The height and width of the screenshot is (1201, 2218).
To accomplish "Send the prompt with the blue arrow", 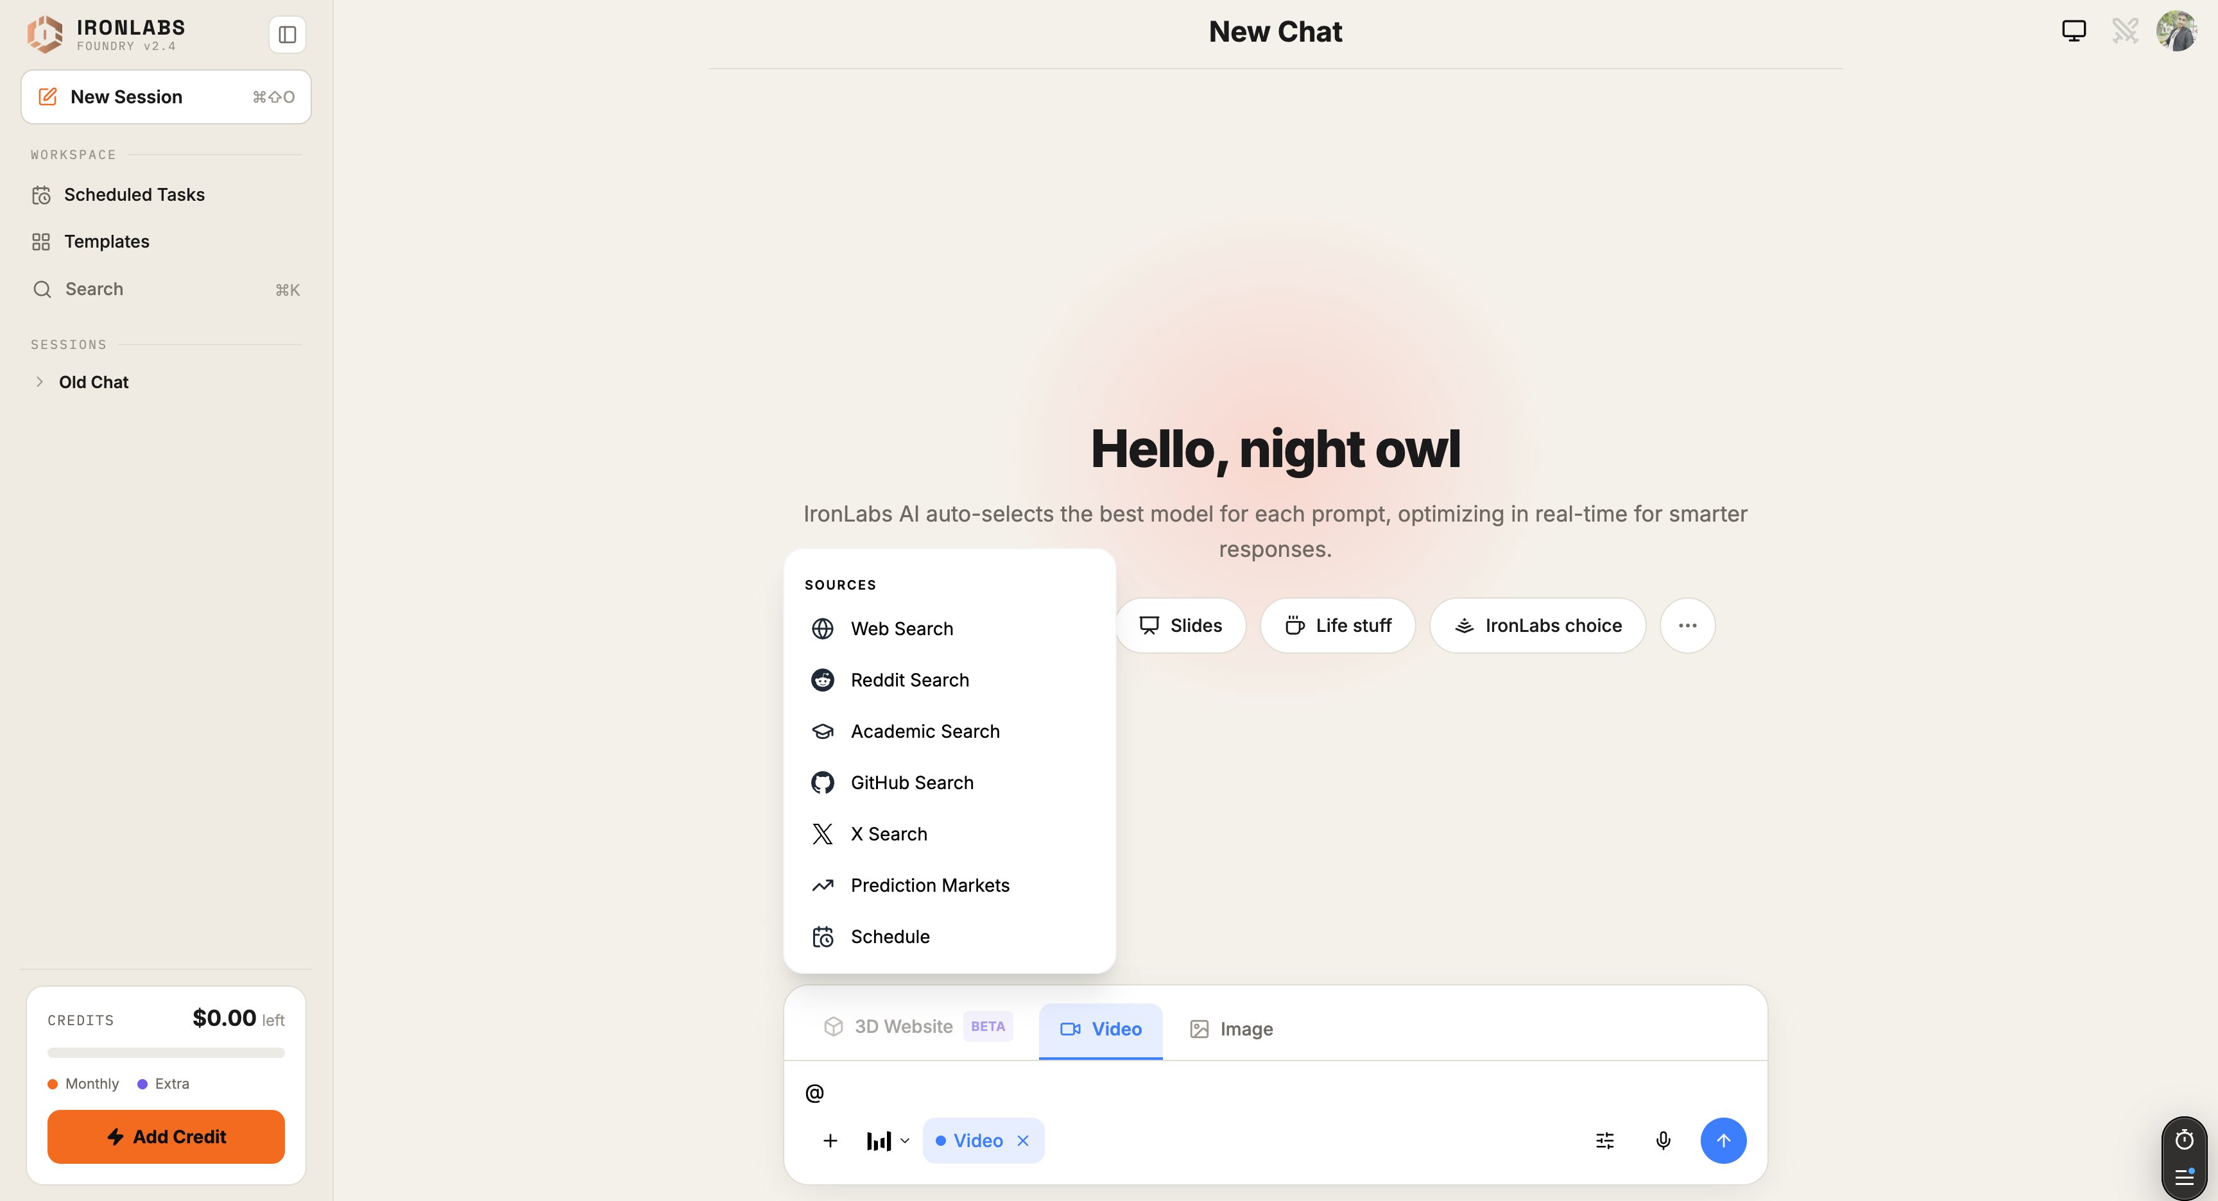I will pyautogui.click(x=1723, y=1141).
